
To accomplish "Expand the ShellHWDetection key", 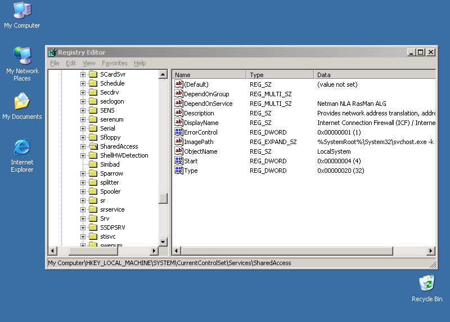I will (83, 156).
